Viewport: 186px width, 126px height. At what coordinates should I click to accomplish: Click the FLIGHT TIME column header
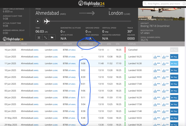coord(87,44)
